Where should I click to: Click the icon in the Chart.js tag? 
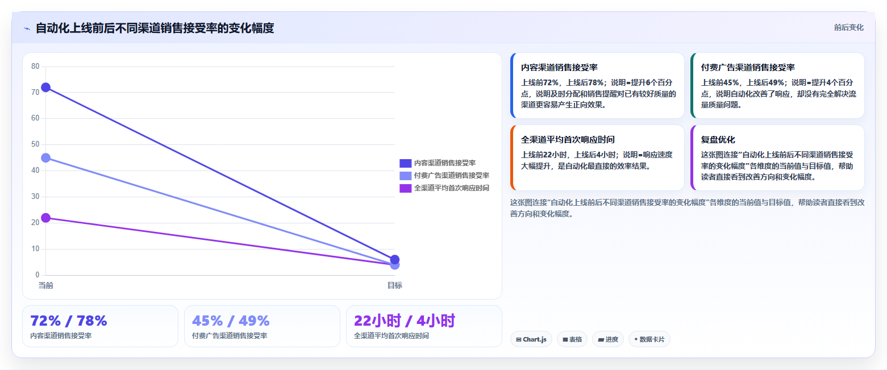[519, 340]
